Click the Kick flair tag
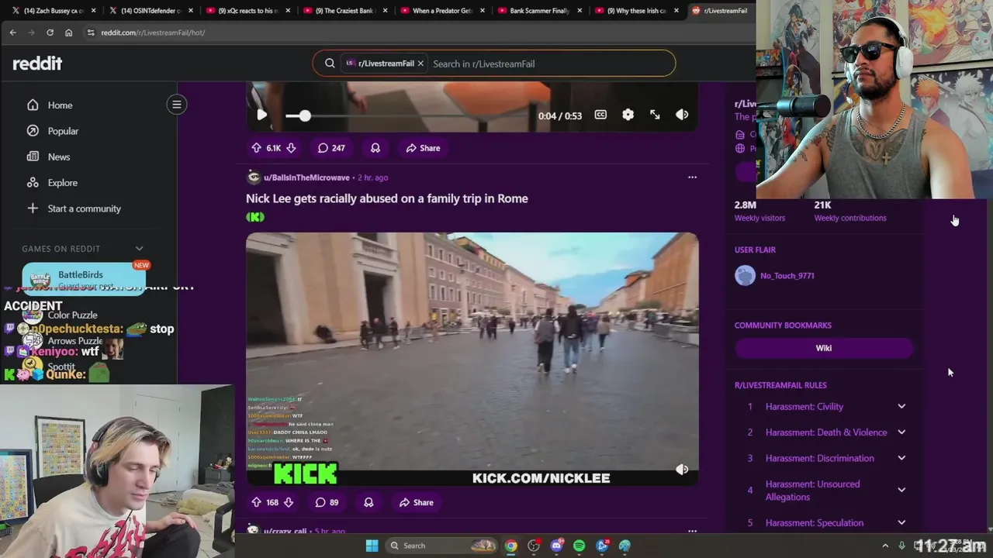993x558 pixels. (x=255, y=217)
